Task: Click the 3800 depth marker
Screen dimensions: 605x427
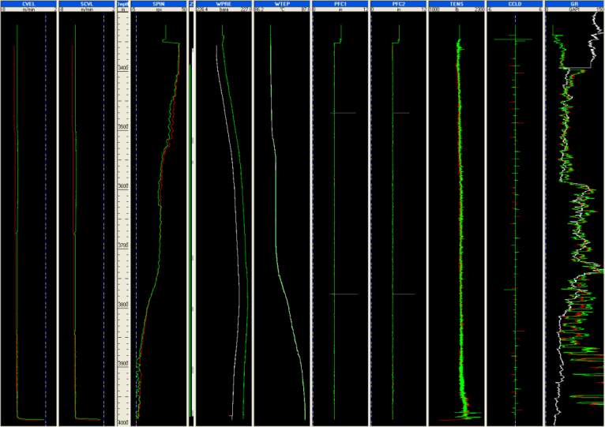Action: (123, 305)
